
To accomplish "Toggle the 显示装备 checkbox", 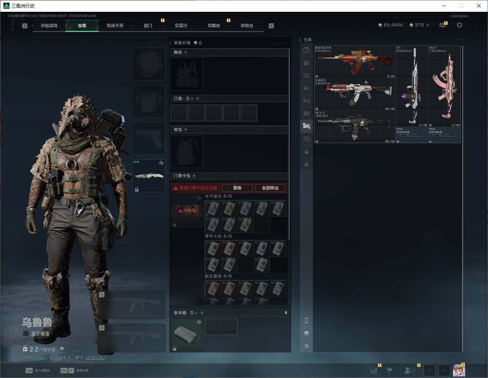I will point(26,333).
